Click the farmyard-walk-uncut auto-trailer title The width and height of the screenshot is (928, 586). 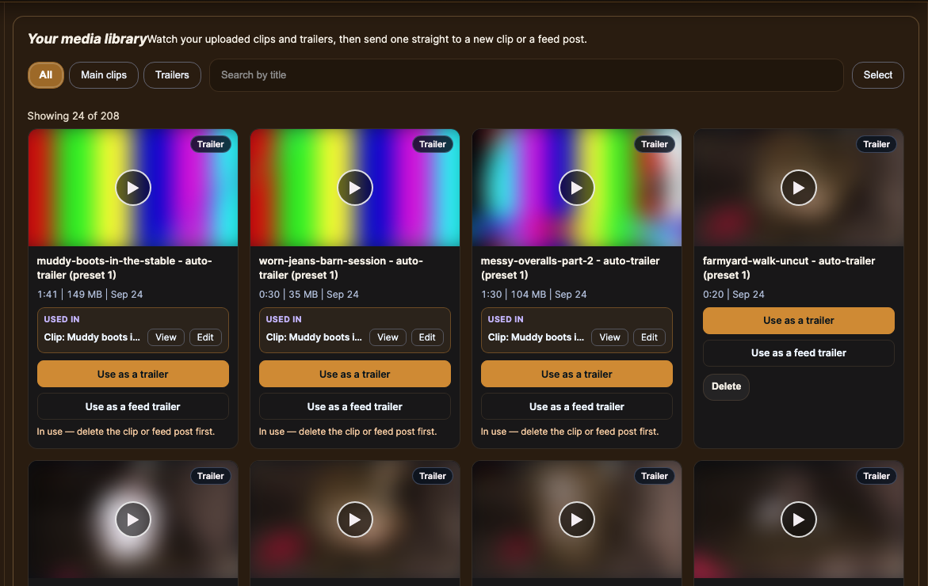[x=789, y=268]
